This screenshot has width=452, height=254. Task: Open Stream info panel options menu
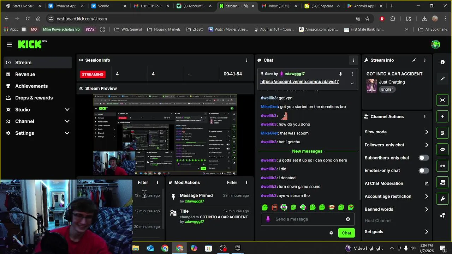[425, 60]
